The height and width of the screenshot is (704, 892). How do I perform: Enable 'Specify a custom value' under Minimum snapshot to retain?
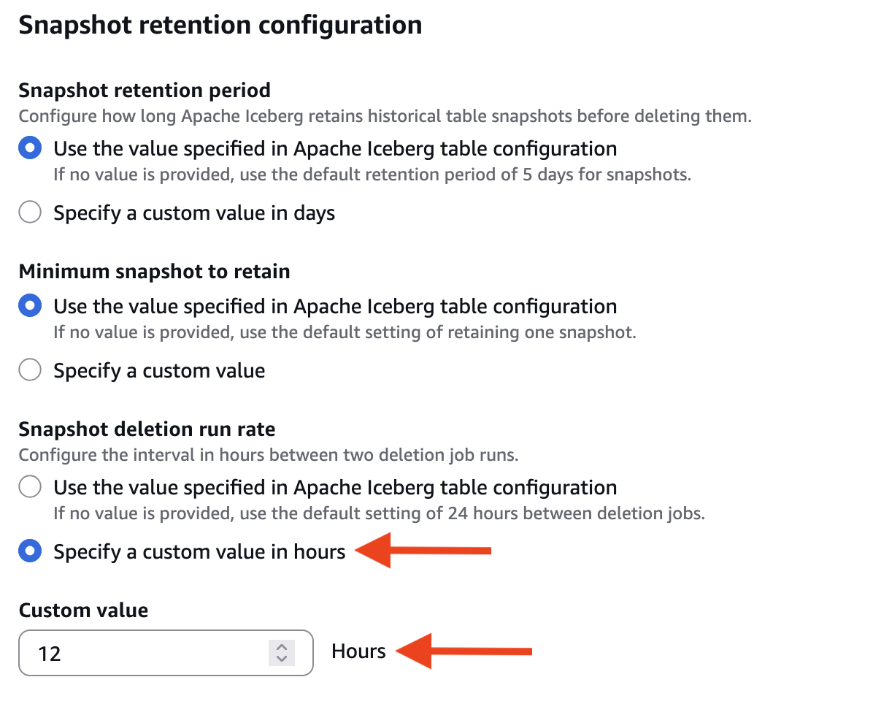pos(30,370)
